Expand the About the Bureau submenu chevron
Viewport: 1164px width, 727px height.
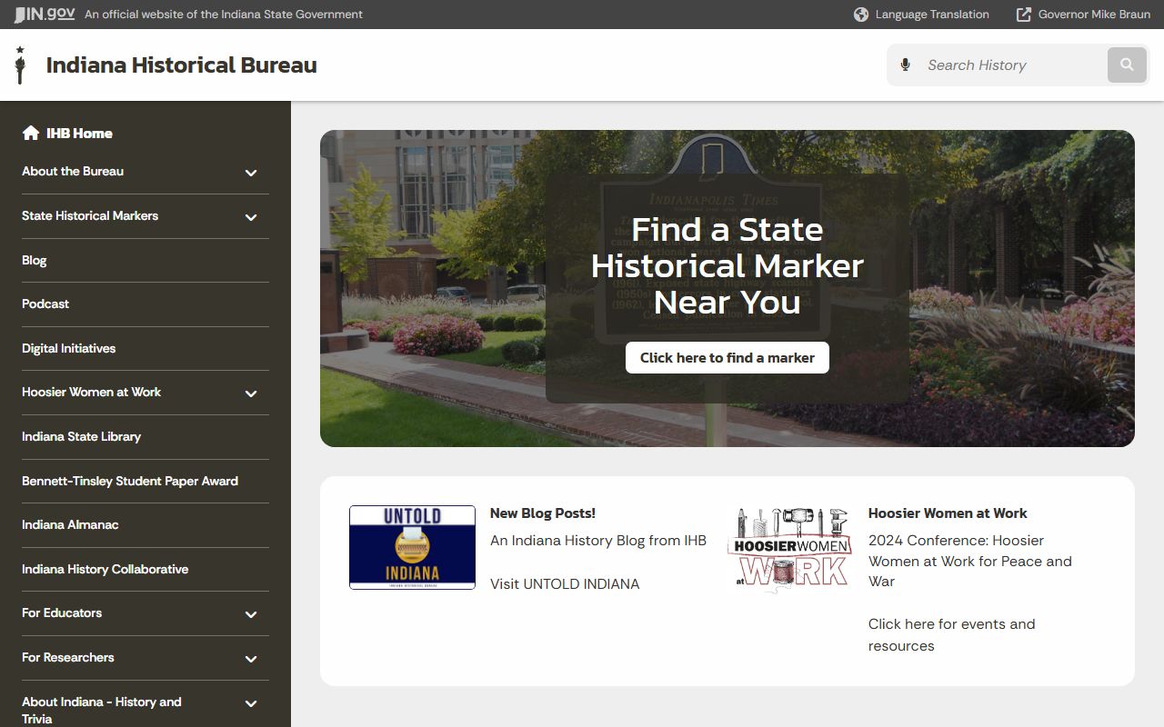pyautogui.click(x=251, y=173)
